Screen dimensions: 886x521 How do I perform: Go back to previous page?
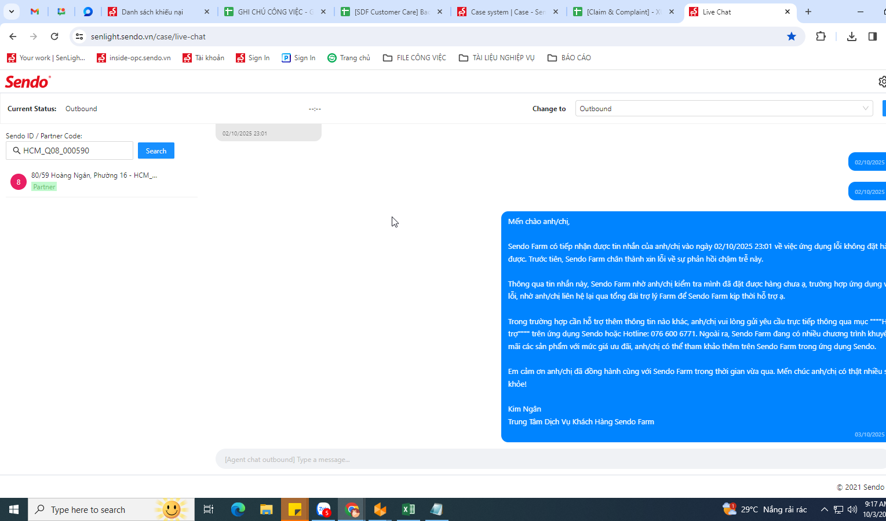pos(13,36)
